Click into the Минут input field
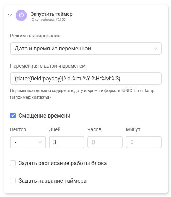 point(143,142)
